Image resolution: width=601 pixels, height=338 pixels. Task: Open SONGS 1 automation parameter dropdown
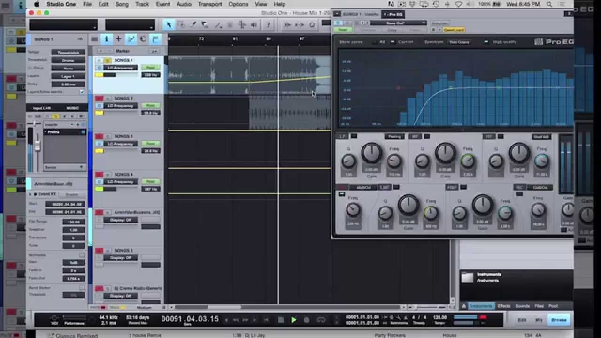point(121,68)
